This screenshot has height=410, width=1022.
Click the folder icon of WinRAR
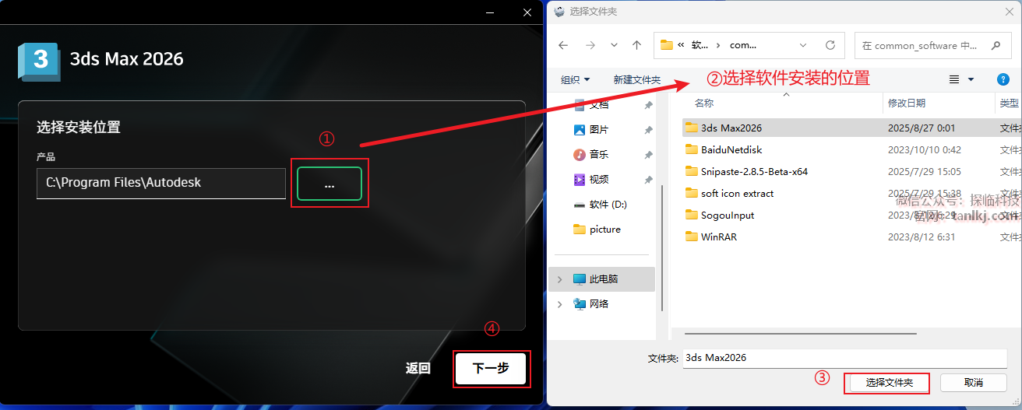click(691, 237)
